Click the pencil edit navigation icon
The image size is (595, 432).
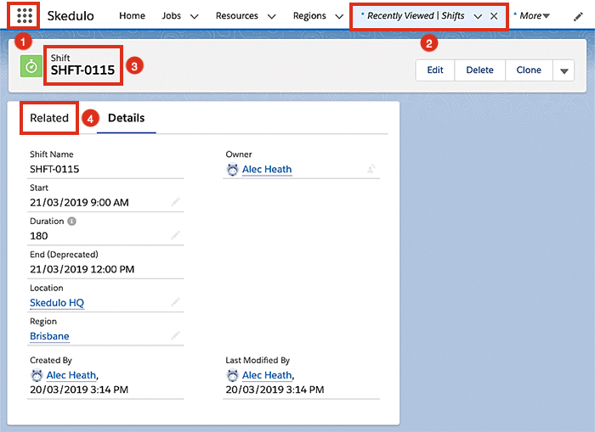click(578, 16)
